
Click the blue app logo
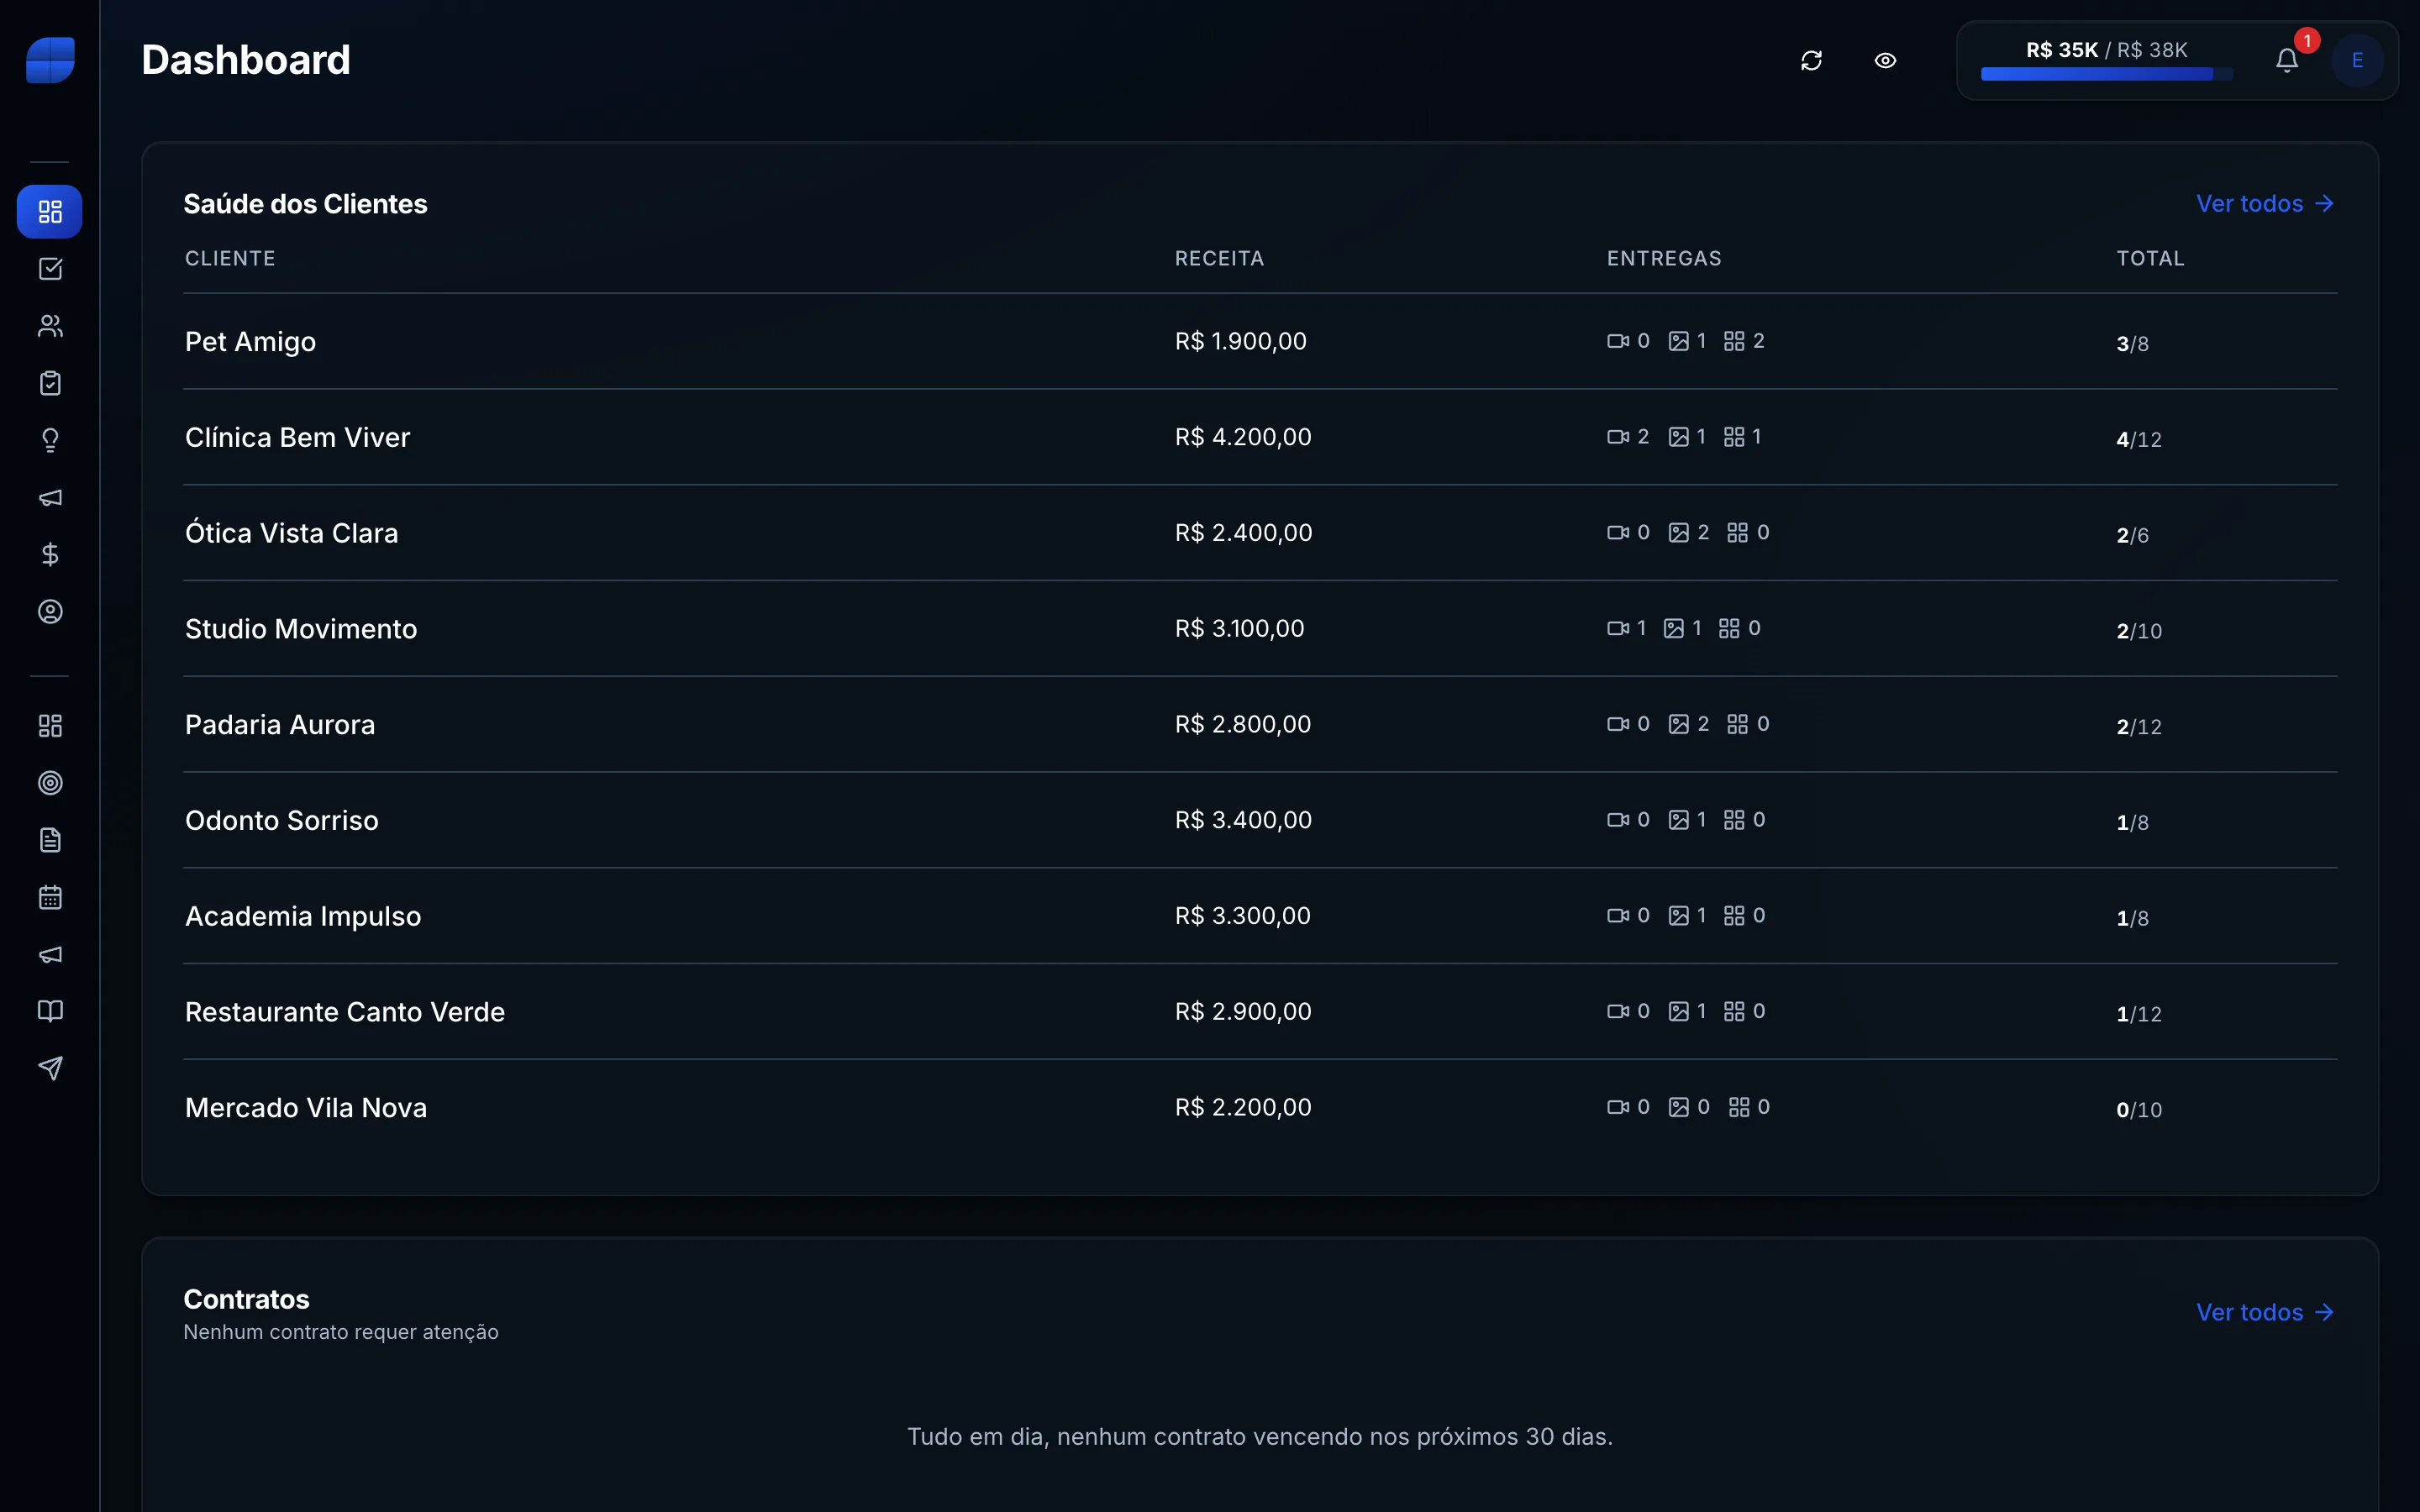click(50, 60)
